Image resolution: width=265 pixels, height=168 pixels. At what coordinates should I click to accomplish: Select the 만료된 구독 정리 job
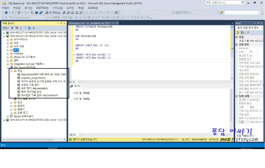tap(30, 85)
